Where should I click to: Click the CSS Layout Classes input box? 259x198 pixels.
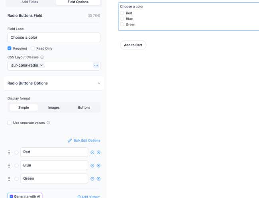click(x=54, y=66)
